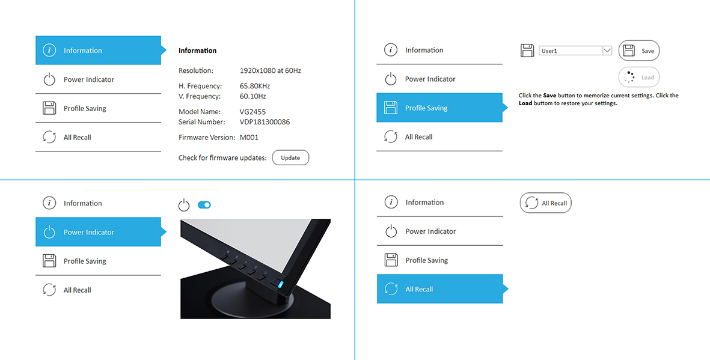Go to Information above the highlighted Profile Saving tab

pyautogui.click(x=439, y=50)
